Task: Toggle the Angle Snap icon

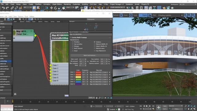Action: 95,8
